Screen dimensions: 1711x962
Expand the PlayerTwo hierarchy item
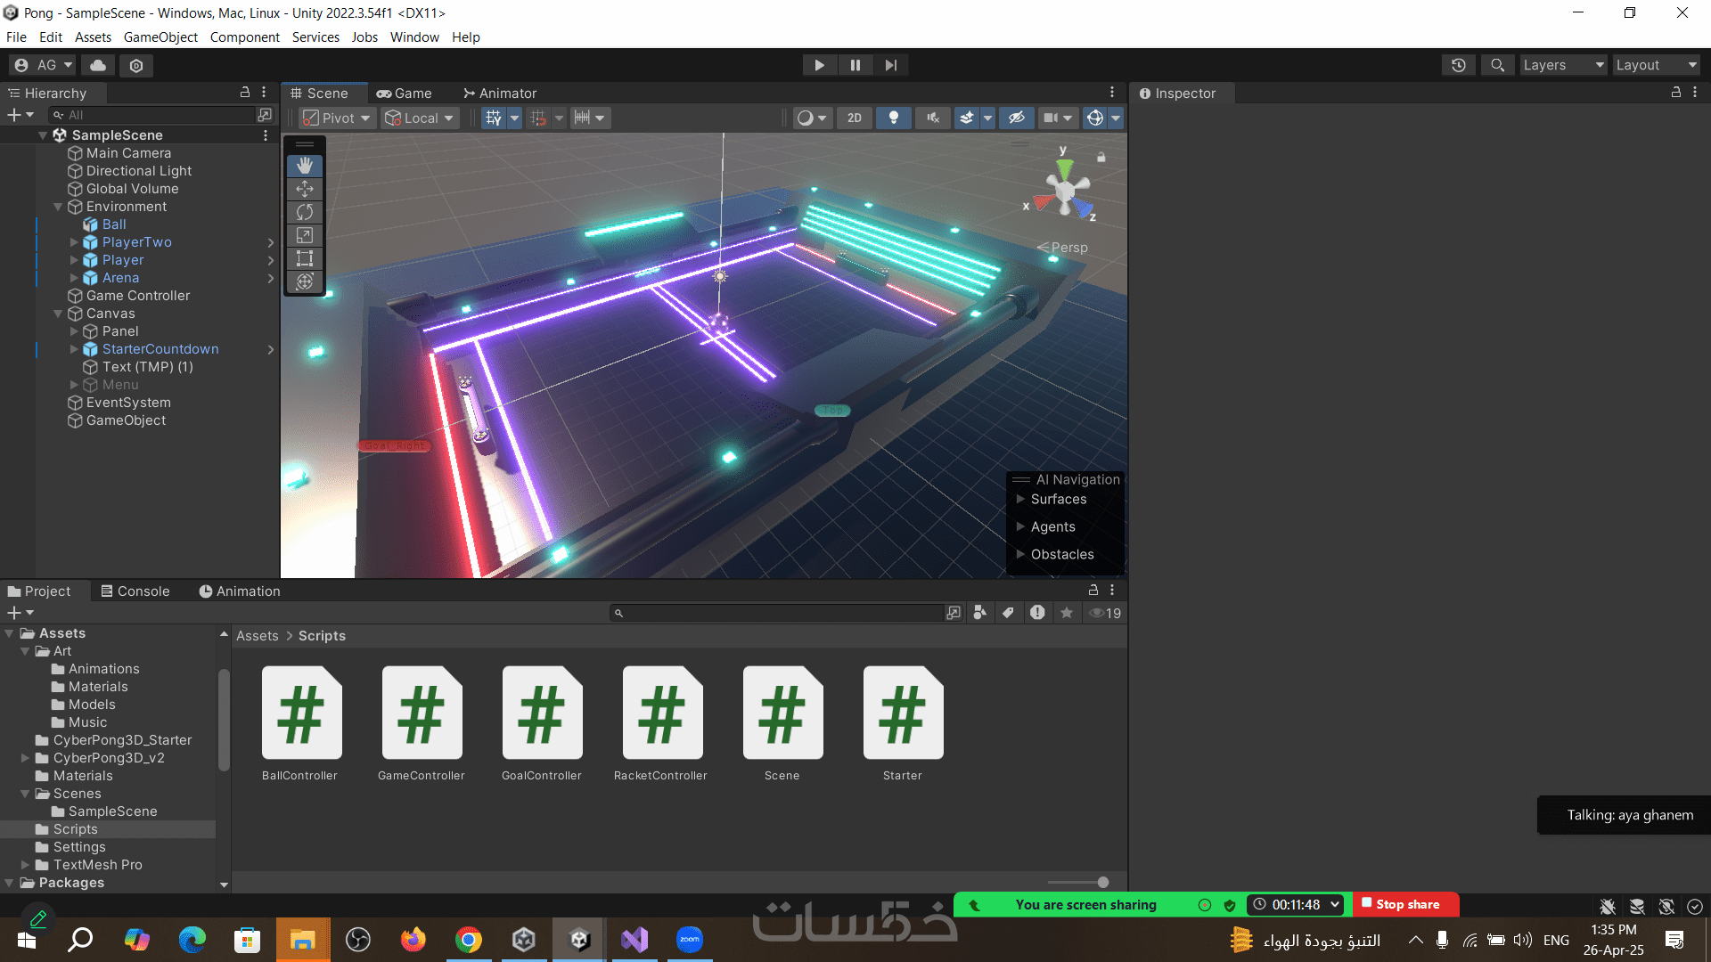coord(74,242)
